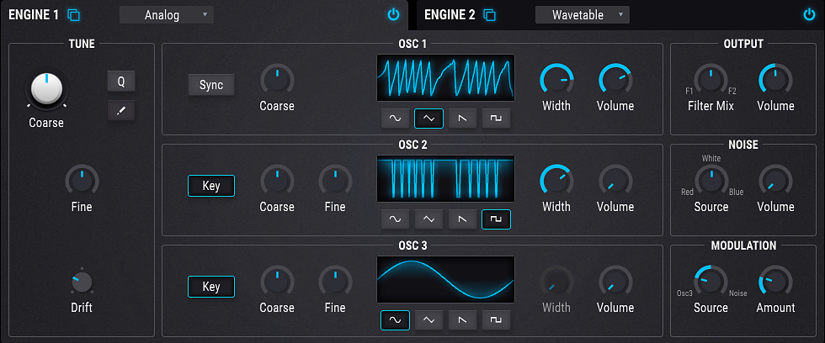Select square waveform for OSC 2
This screenshot has height=343, width=825.
(496, 219)
